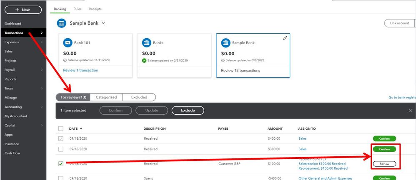Expand the Capital sidebar submenu

42,126
